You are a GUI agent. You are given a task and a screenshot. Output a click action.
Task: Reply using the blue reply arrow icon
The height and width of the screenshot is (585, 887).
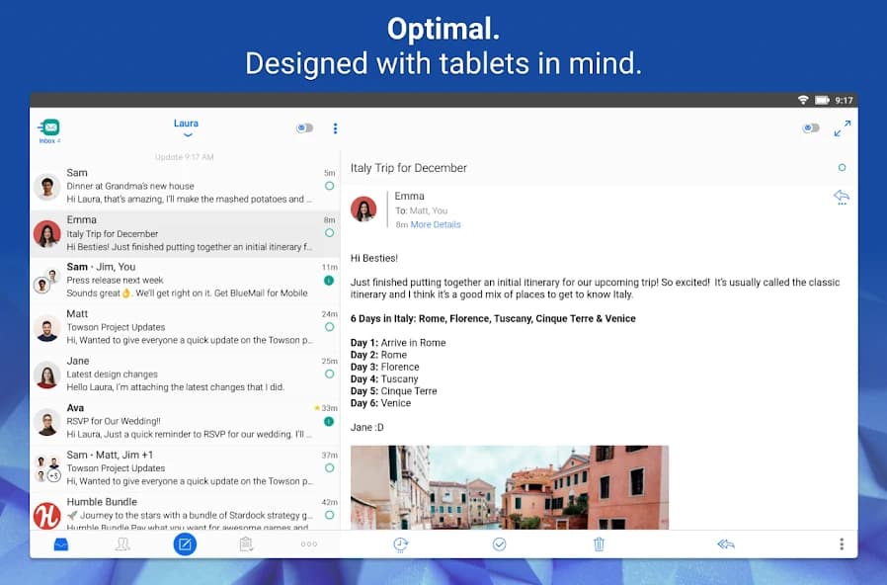841,197
